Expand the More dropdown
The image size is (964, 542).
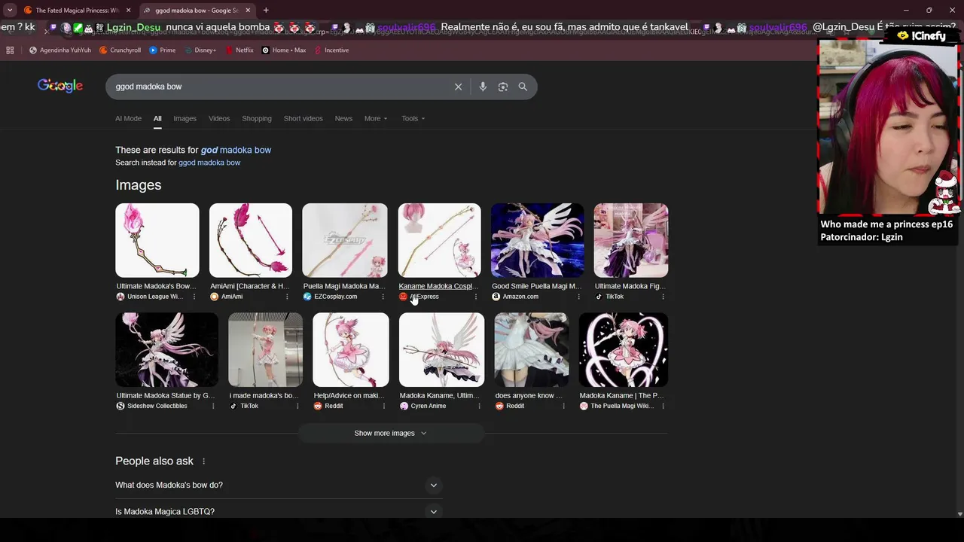[376, 118]
